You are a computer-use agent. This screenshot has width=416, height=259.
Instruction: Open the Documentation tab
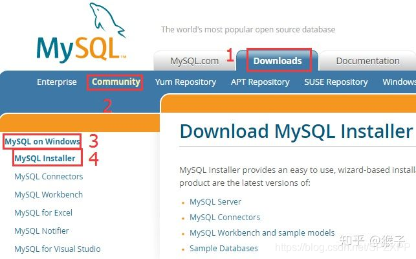[x=367, y=61]
